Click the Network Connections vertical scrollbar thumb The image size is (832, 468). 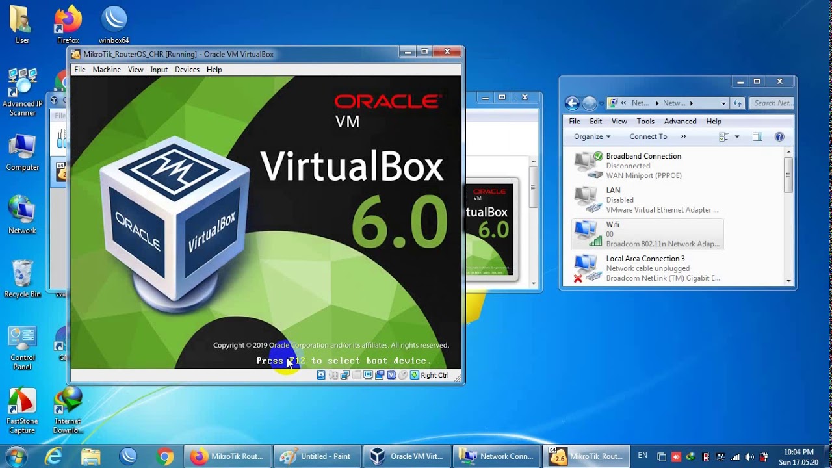(x=788, y=174)
